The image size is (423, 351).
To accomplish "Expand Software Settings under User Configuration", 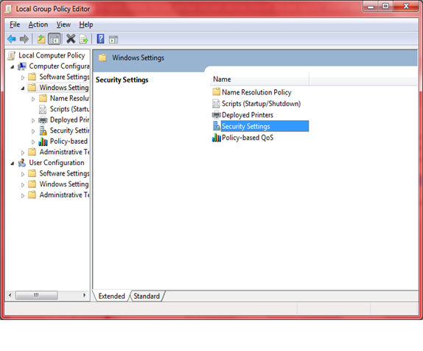I will (x=23, y=174).
